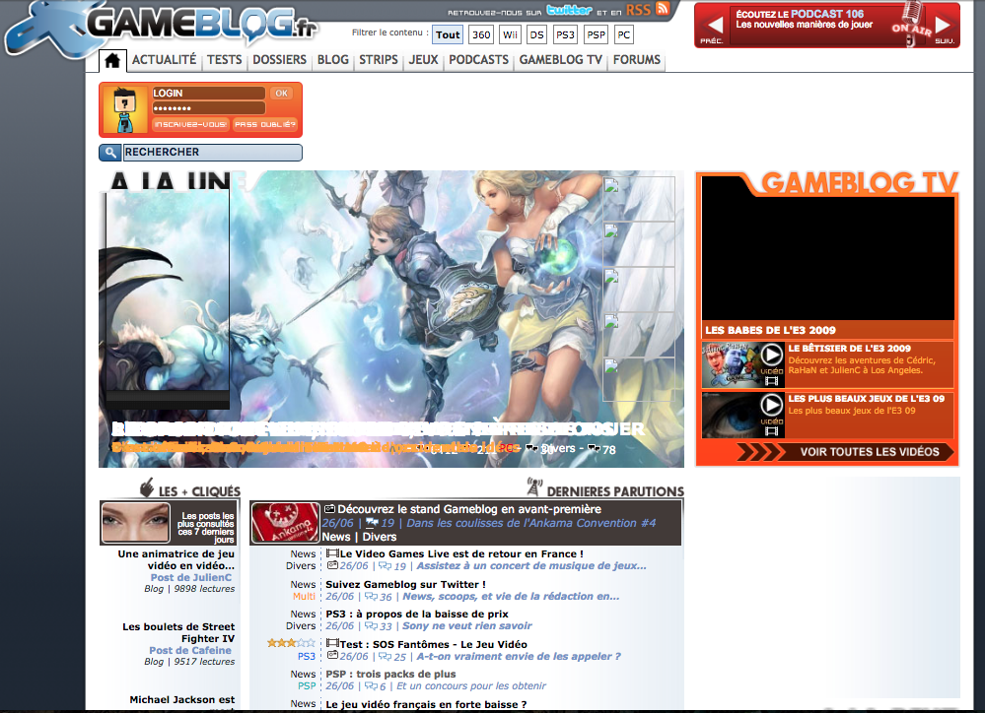The height and width of the screenshot is (713, 985).
Task: Open the Dossiers section
Action: pos(280,60)
